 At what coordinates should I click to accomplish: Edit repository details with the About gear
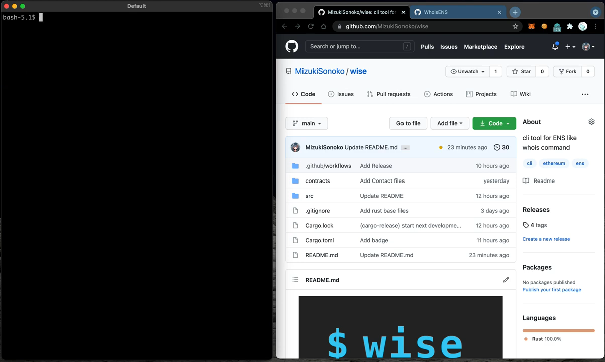pyautogui.click(x=591, y=122)
